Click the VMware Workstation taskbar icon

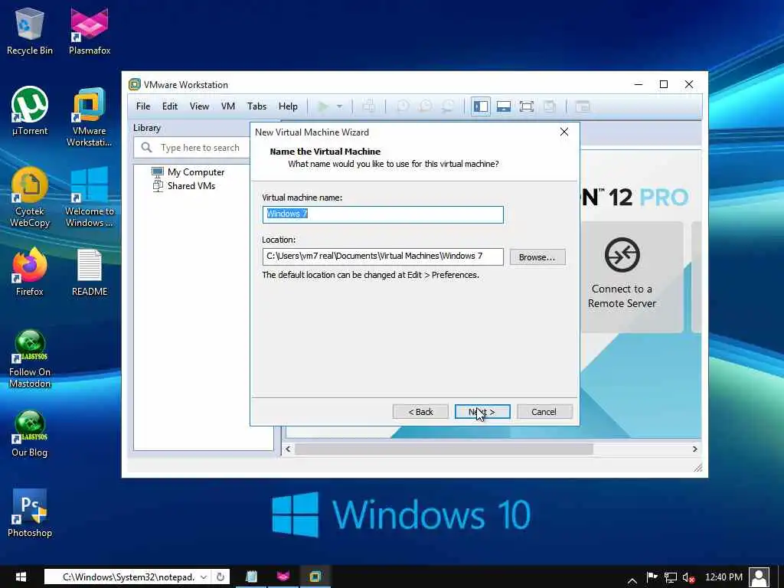click(315, 577)
